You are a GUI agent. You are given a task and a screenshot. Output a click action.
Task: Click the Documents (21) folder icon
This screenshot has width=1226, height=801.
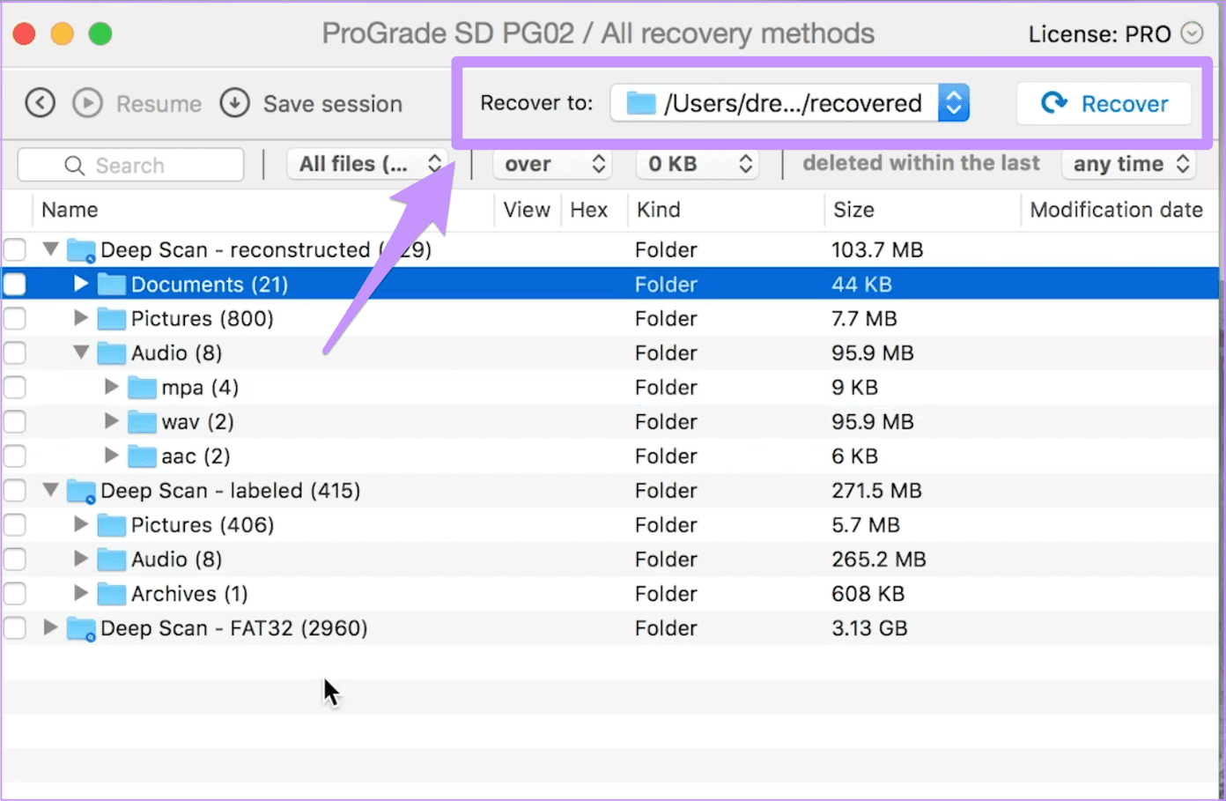pos(111,285)
